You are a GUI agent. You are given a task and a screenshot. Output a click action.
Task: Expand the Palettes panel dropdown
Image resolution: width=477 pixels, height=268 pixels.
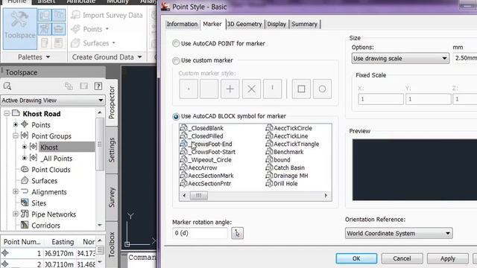[x=48, y=57]
